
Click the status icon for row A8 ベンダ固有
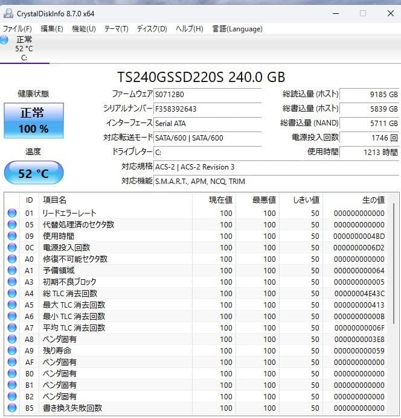click(x=12, y=339)
